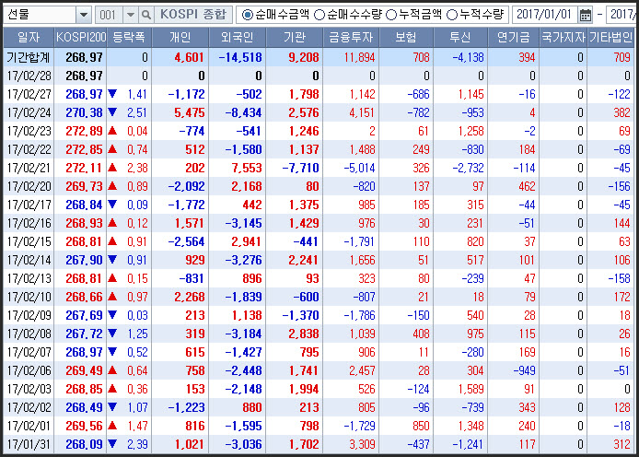Click total foreigner value -14,518
The width and height of the screenshot is (639, 457).
tap(240, 57)
